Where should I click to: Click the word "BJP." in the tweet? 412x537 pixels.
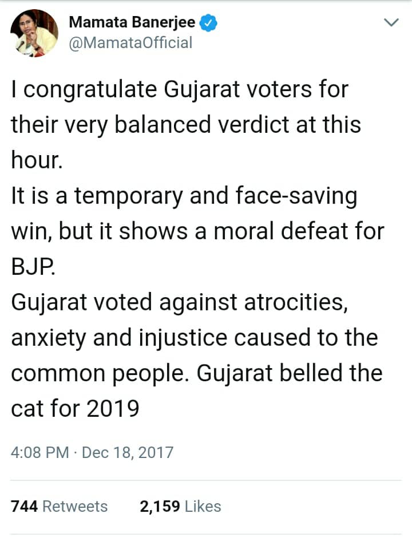(x=34, y=267)
